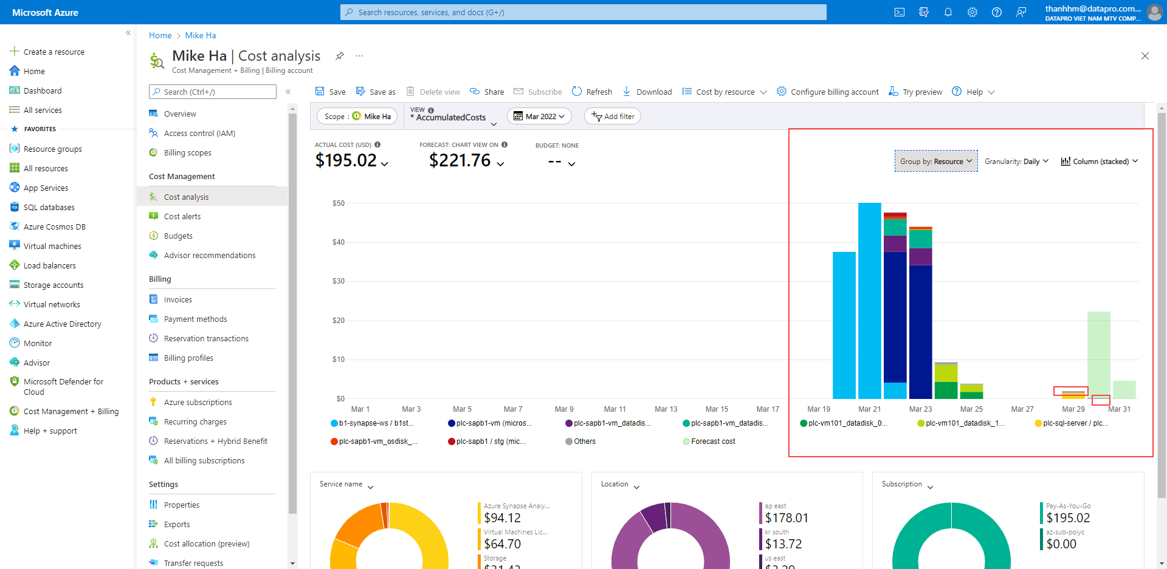Refresh the cost analysis data
The image size is (1167, 569).
[591, 91]
